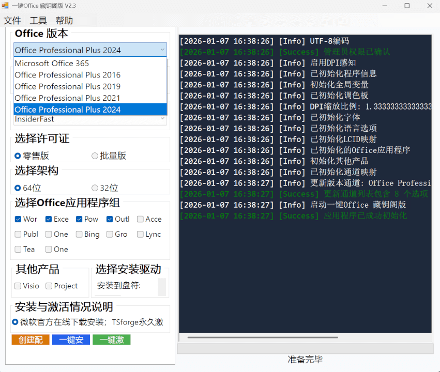Viewport: 440px width, 372px height.
Task: Enable the Lync checkbox
Action: pyautogui.click(x=139, y=234)
